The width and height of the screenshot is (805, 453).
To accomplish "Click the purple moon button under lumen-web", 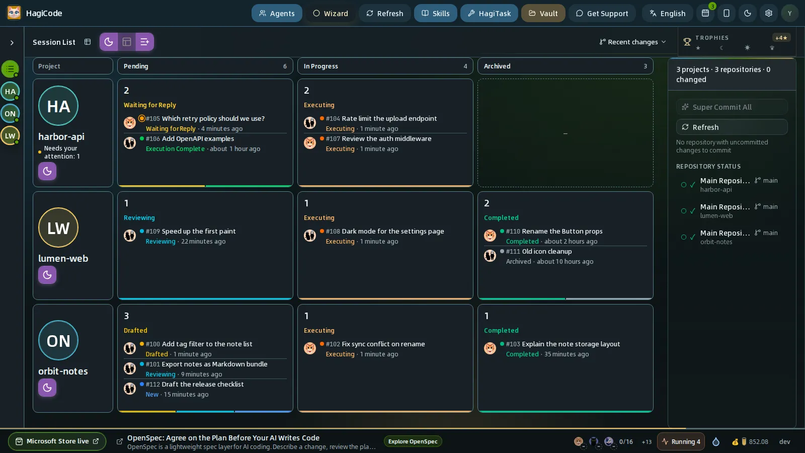I will click(47, 275).
